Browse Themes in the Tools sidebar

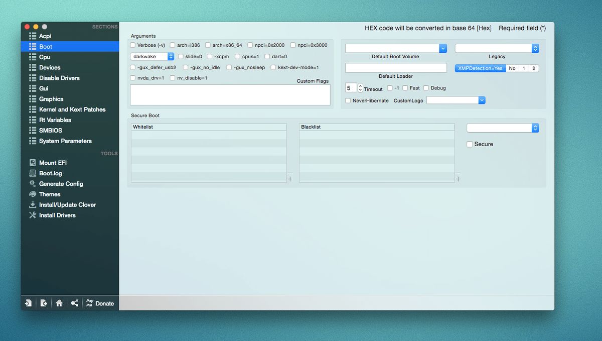50,194
